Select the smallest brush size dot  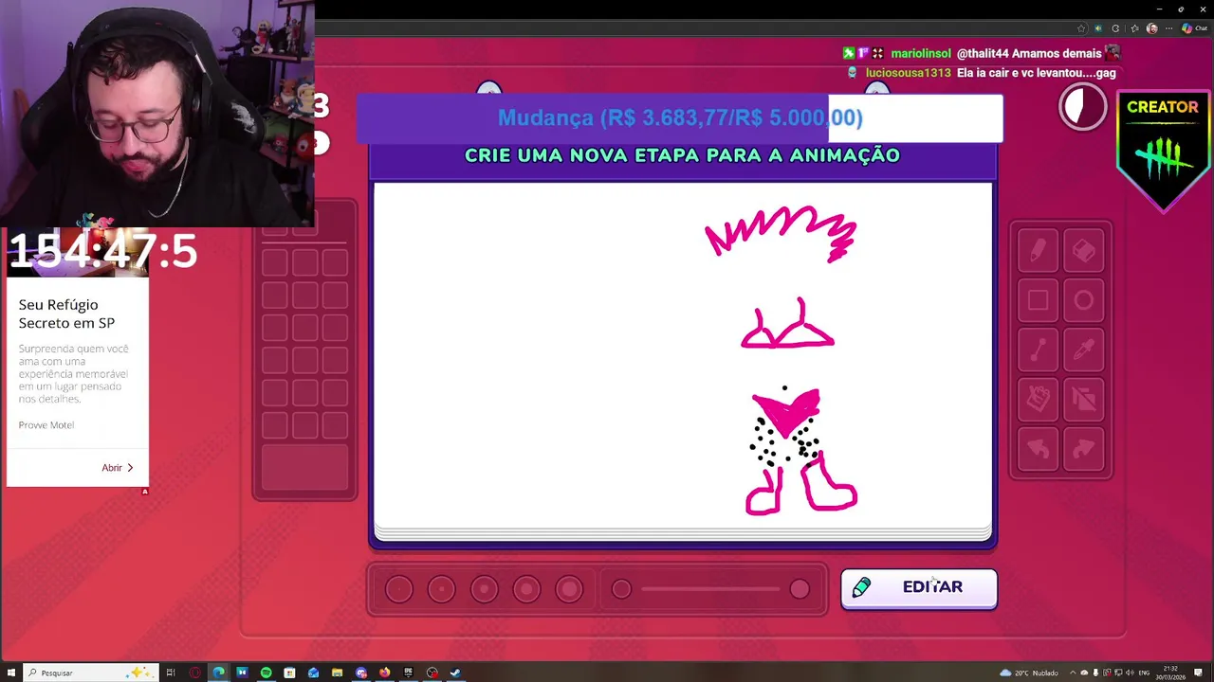coord(398,589)
